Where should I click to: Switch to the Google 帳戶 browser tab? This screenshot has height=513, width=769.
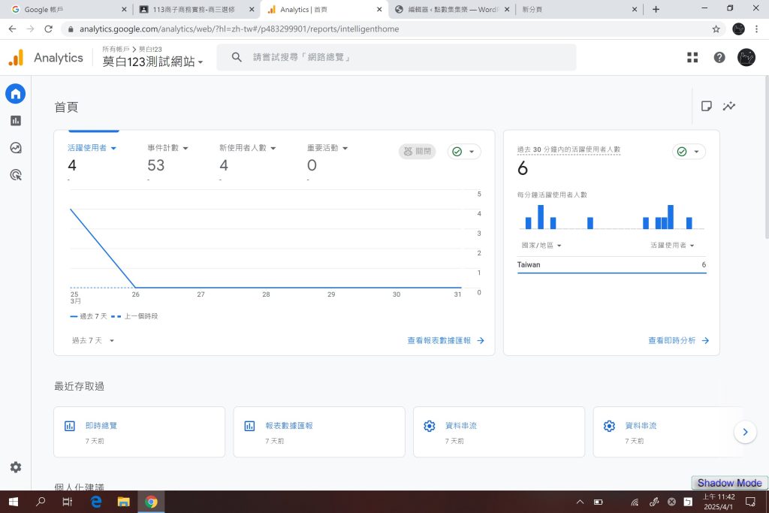pyautogui.click(x=68, y=9)
